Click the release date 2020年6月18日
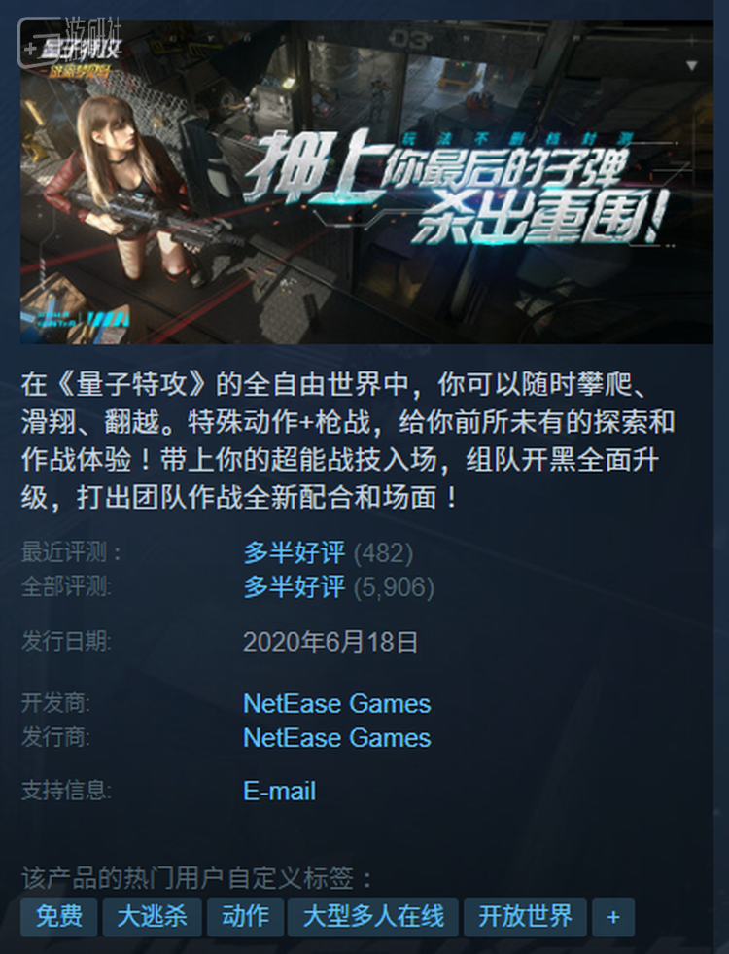 pos(330,642)
